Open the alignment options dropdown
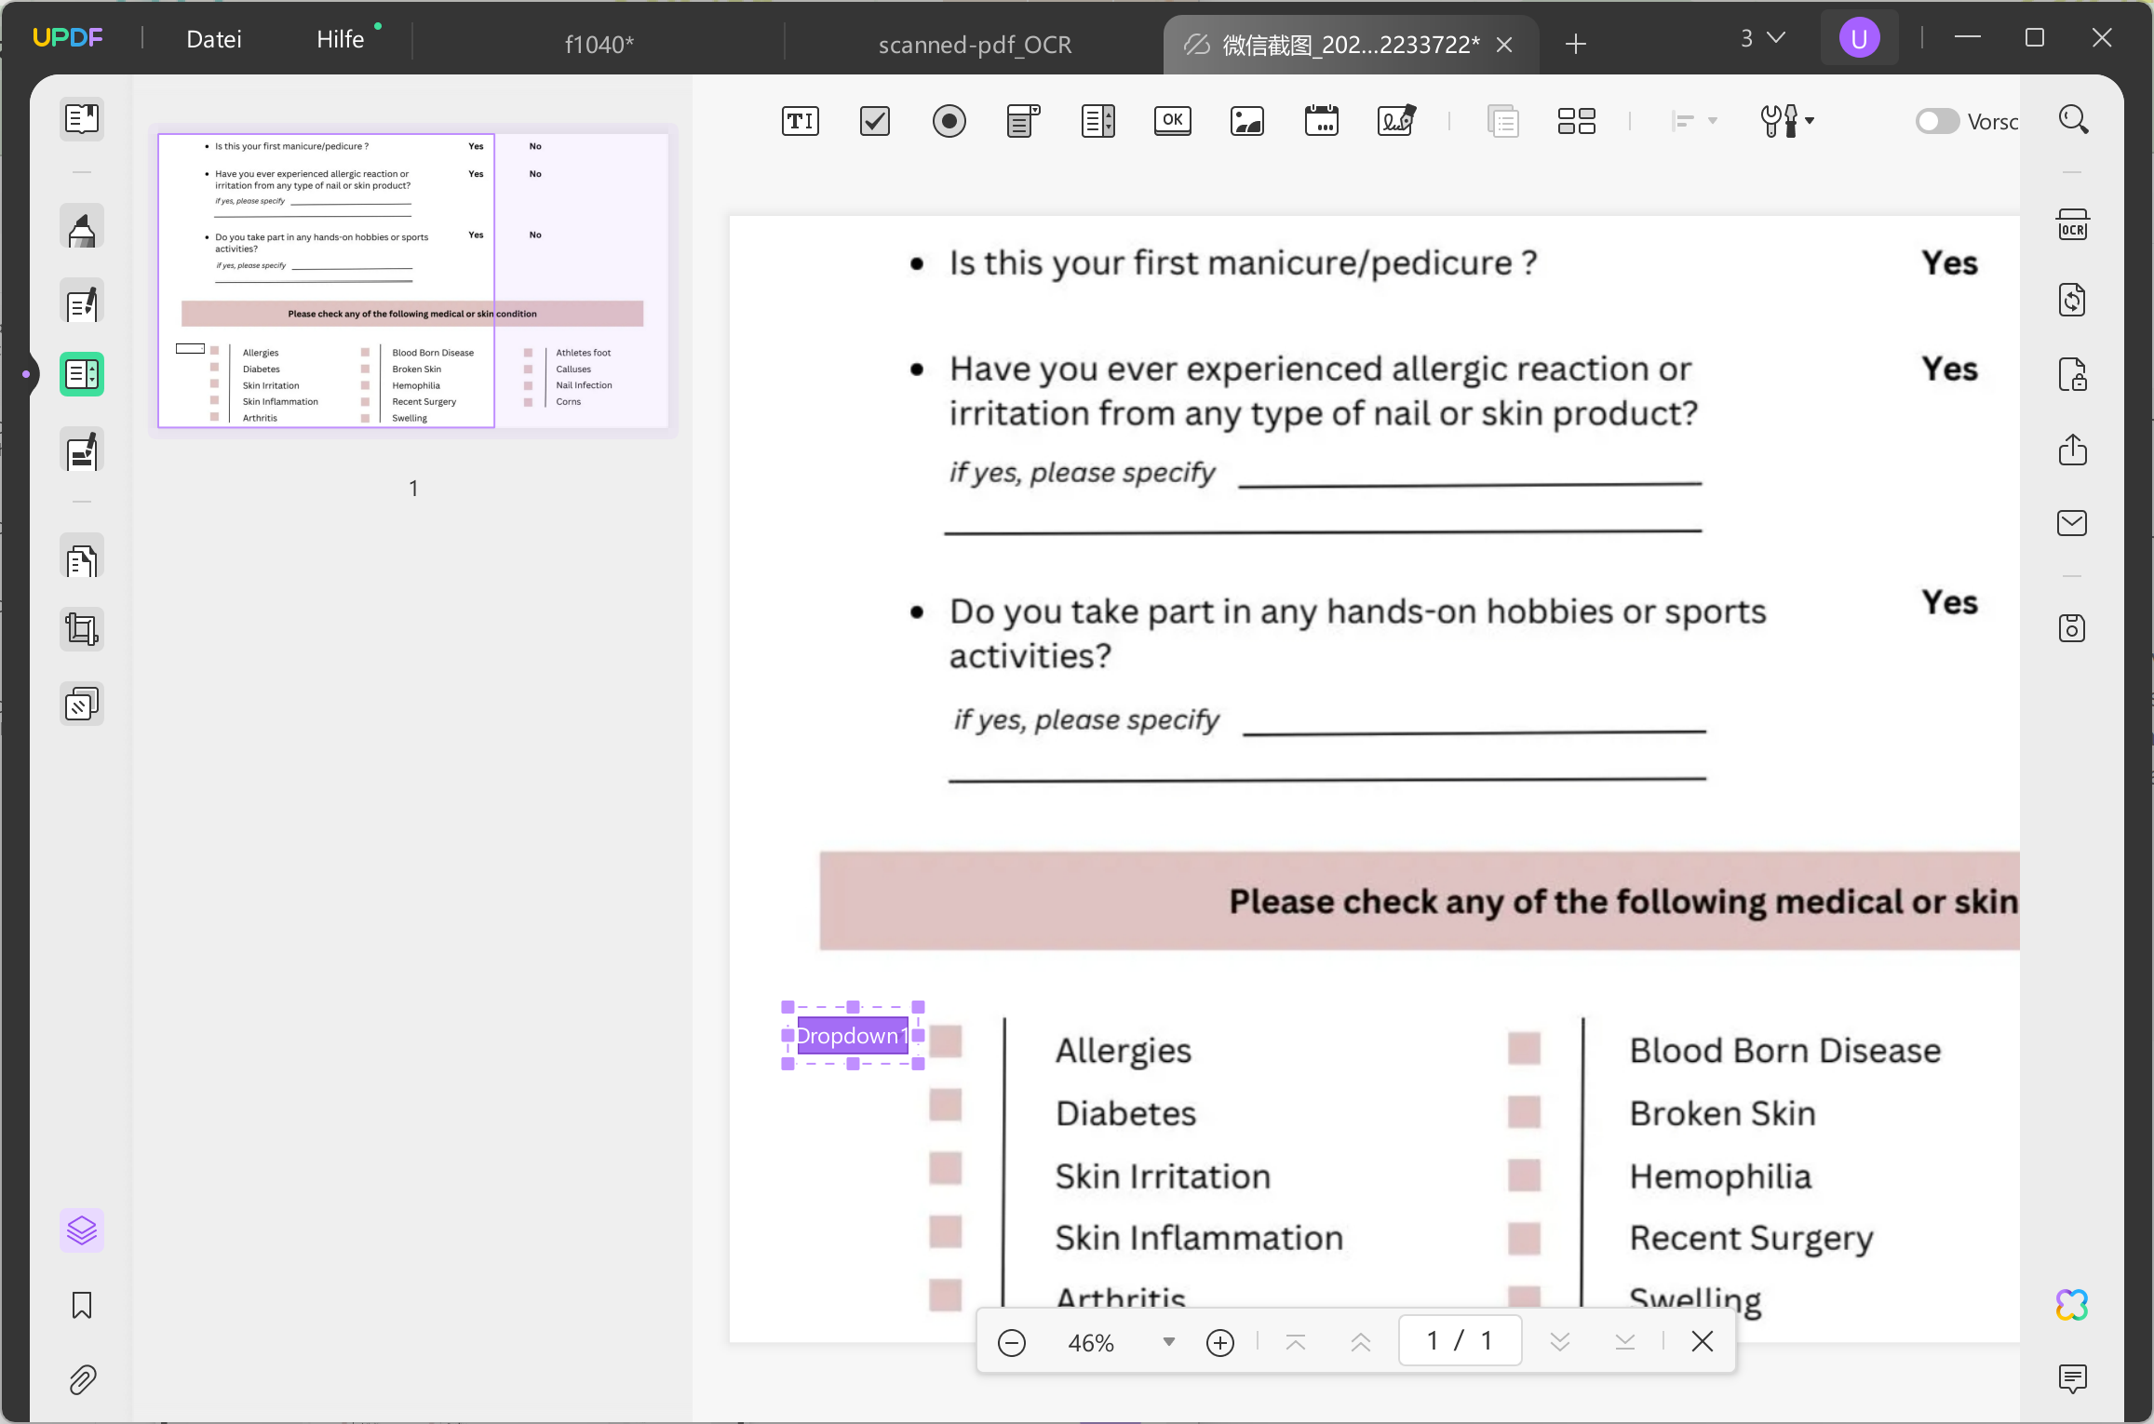This screenshot has width=2154, height=1424. pos(1694,121)
